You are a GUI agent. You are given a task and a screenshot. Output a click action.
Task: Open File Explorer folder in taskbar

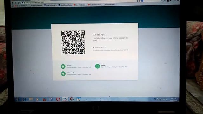pyautogui.click(x=31, y=99)
